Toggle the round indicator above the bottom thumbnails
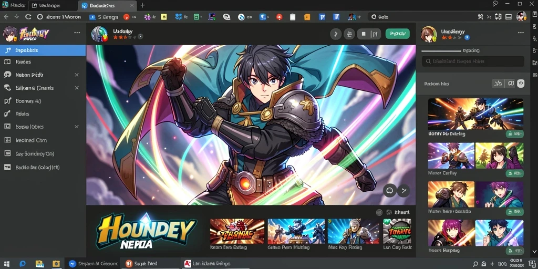 click(379, 212)
